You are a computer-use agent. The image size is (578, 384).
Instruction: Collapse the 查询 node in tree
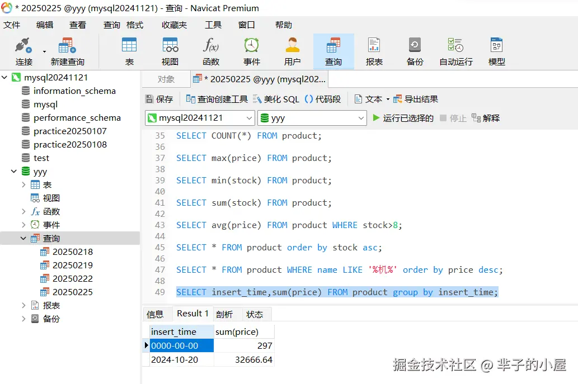(24, 238)
